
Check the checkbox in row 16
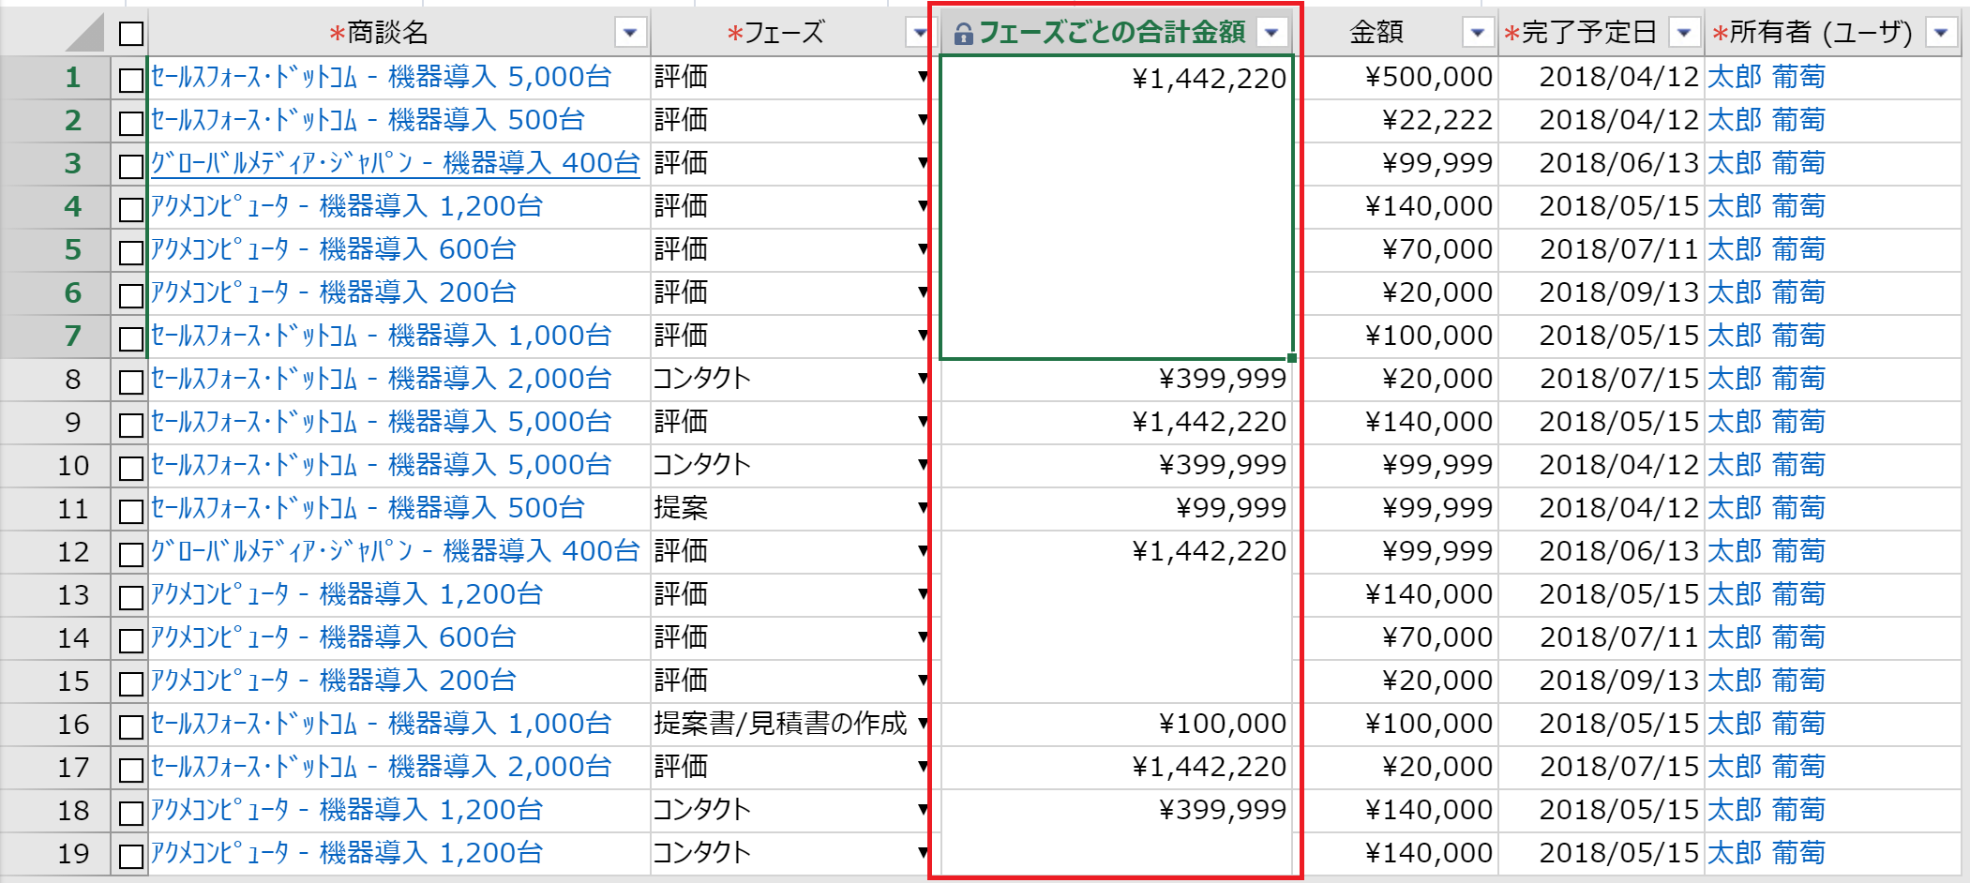coord(131,726)
